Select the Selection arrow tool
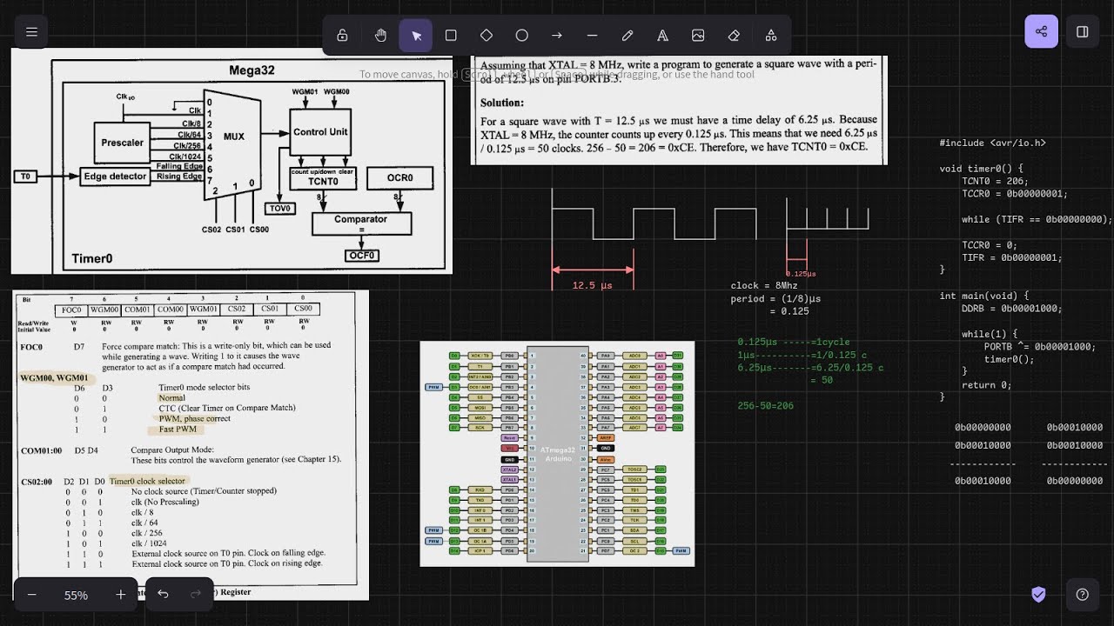 tap(416, 36)
